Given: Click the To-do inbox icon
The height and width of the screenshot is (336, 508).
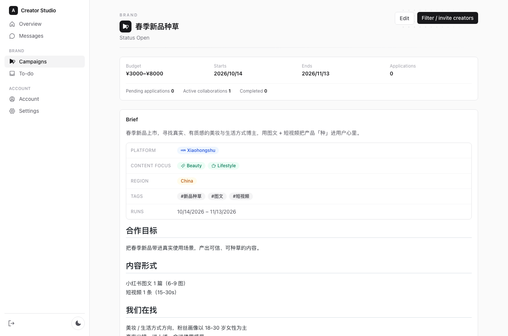Looking at the screenshot, I should (12, 74).
